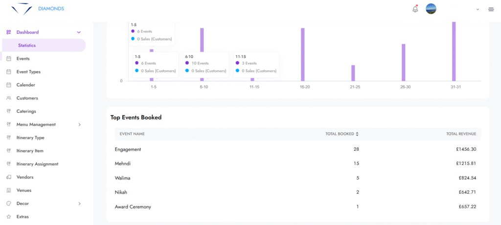Expand the Decor submenu arrow
The image size is (501, 225).
pos(79,204)
